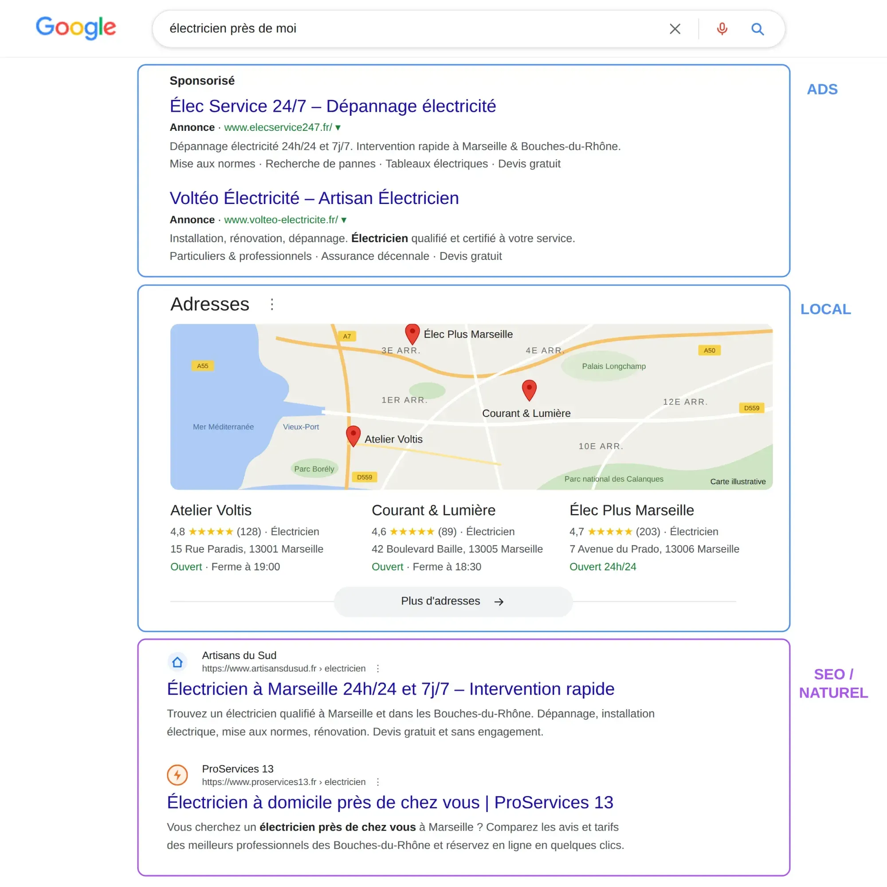Click the Courant & Lumière star rating
This screenshot has width=887, height=887.
point(412,532)
